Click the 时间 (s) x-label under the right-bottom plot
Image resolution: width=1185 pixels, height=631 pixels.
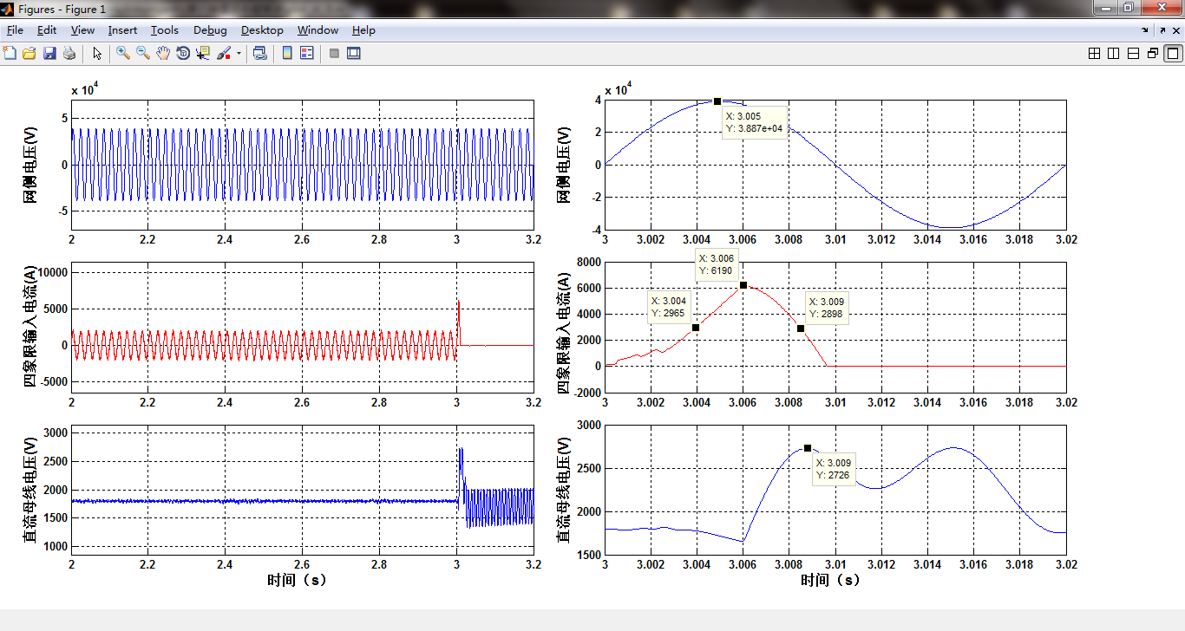click(831, 580)
